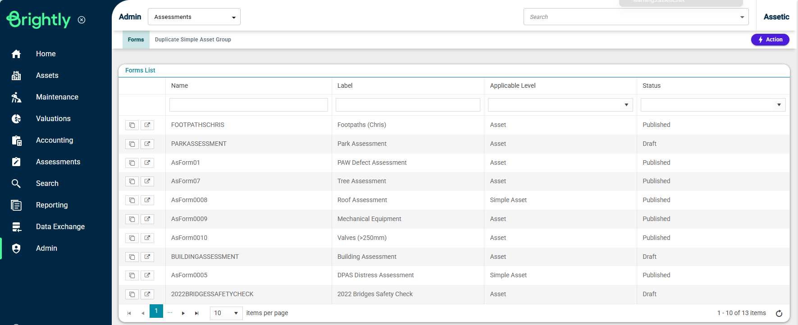Open the Status filter dropdown

778,105
